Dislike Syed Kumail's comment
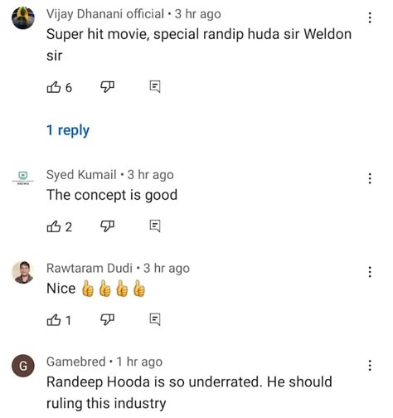The width and height of the screenshot is (393, 418). click(x=107, y=226)
